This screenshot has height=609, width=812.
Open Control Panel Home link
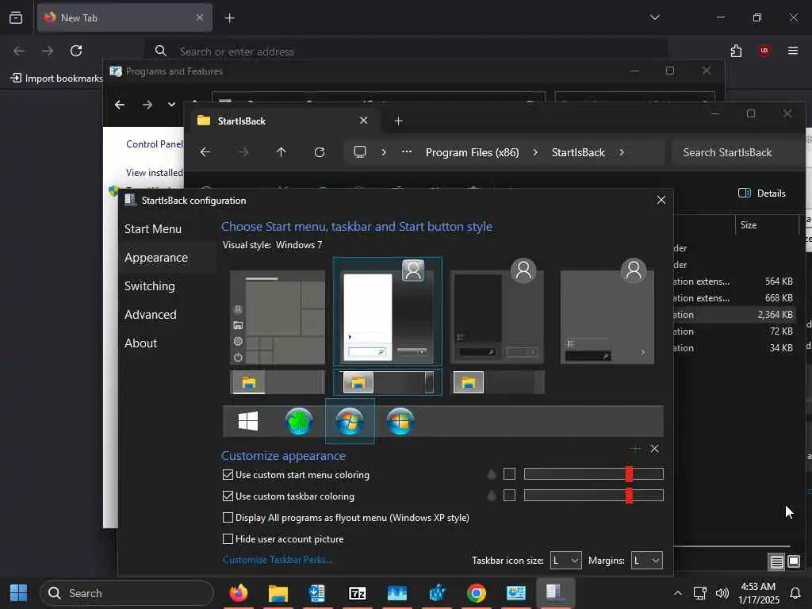pos(155,144)
